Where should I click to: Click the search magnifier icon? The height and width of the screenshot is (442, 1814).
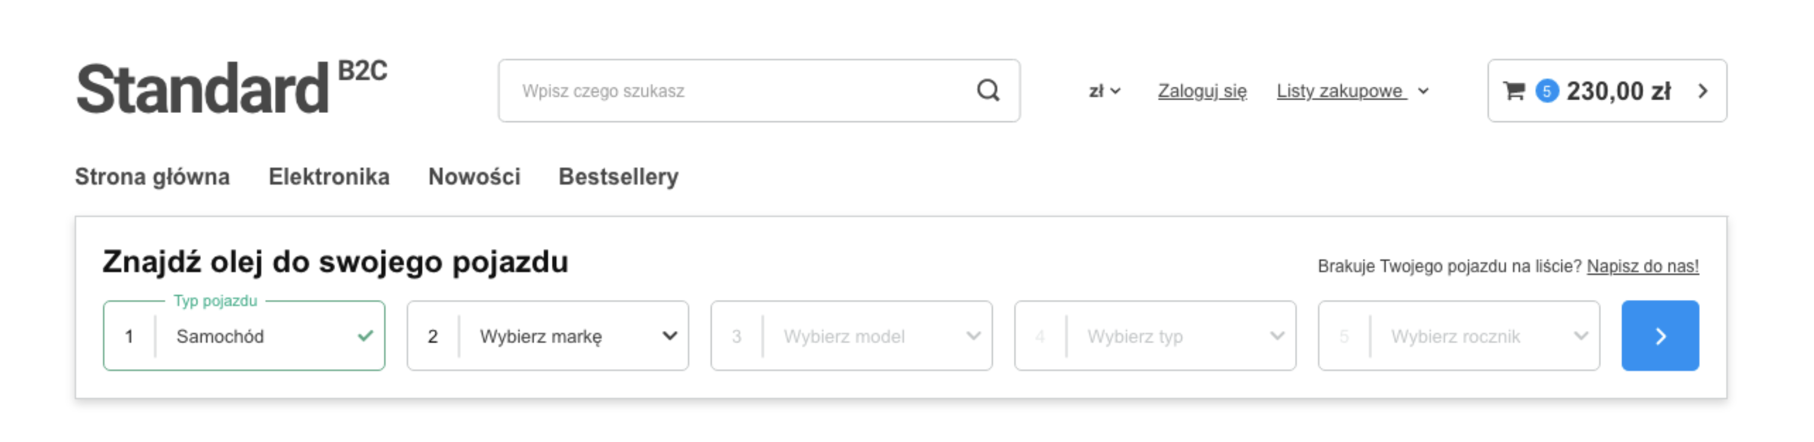[988, 91]
